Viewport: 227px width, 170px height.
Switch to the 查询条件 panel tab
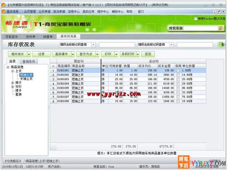point(29,61)
